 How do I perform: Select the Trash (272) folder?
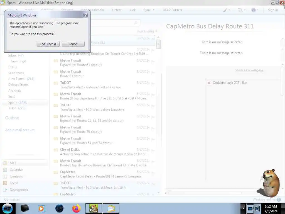17,108
